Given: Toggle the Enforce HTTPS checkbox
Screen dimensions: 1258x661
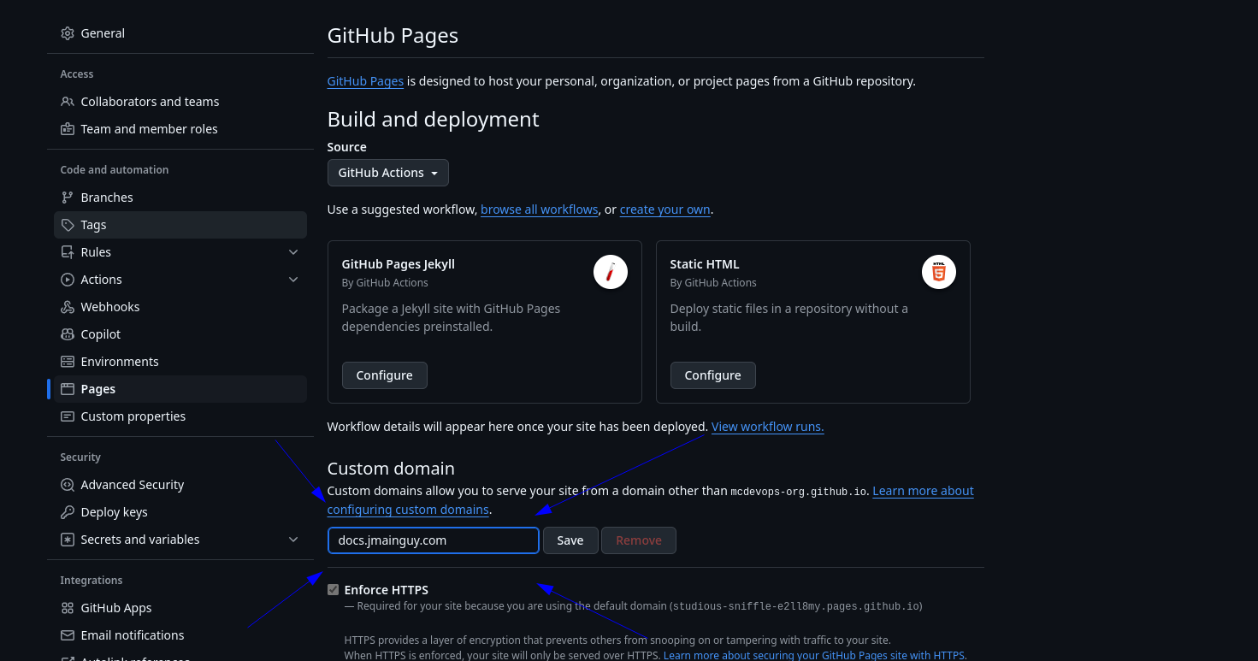Looking at the screenshot, I should (334, 590).
